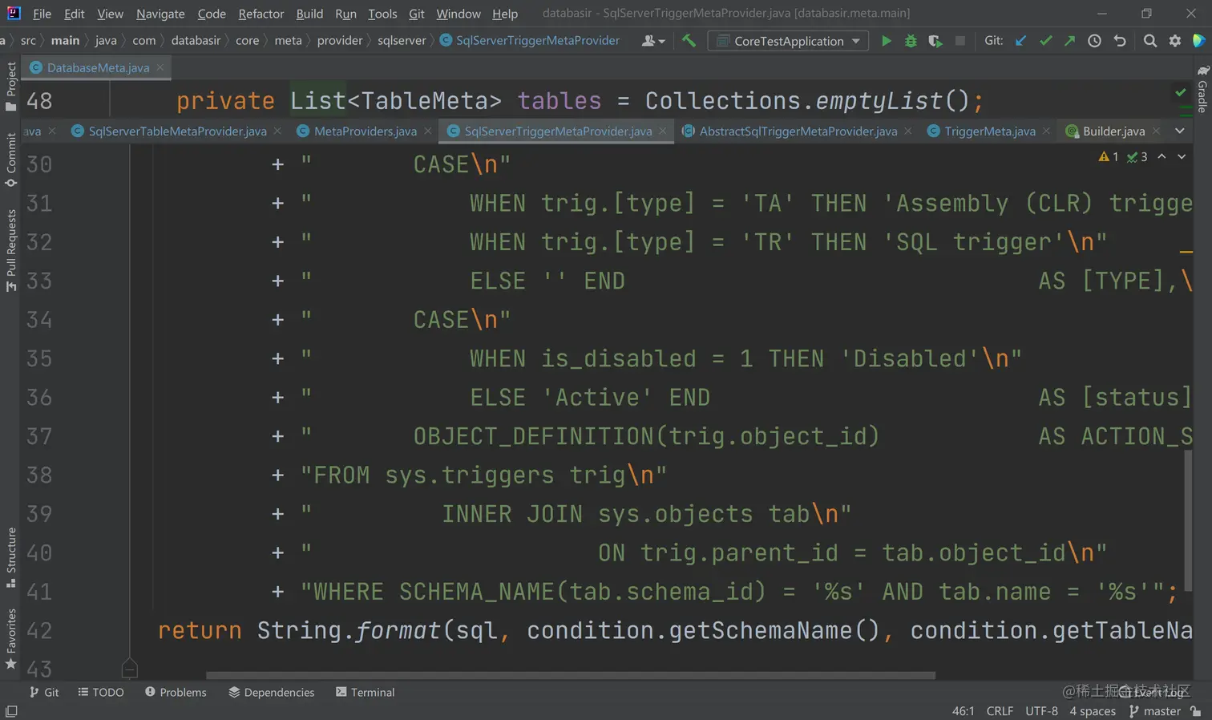Toggle the read-only lock icon in status bar
This screenshot has width=1212, height=720.
pyautogui.click(x=1196, y=711)
